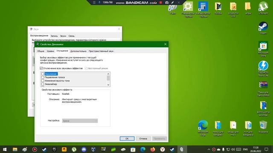273x153 pixels.
Task: Expand hidden system tray icons chevron
Action: coord(209,149)
